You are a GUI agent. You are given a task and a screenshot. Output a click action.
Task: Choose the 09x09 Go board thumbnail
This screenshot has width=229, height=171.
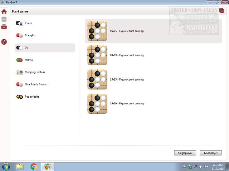pos(97,55)
